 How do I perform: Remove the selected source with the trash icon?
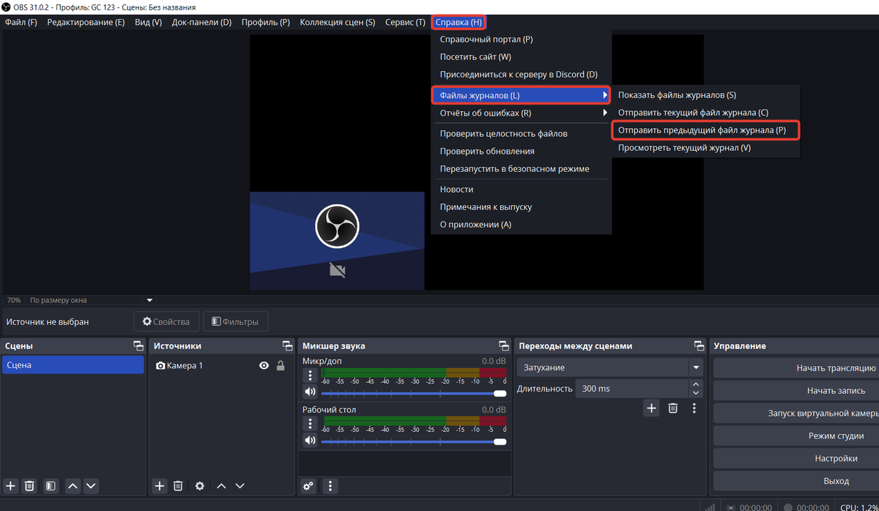click(178, 485)
